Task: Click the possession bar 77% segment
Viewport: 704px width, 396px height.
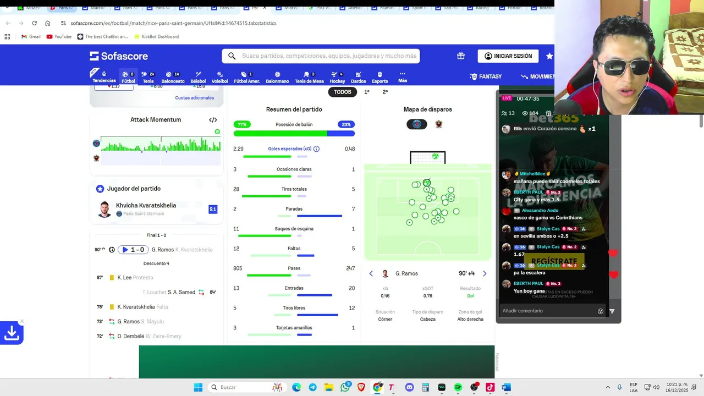Action: (280, 133)
